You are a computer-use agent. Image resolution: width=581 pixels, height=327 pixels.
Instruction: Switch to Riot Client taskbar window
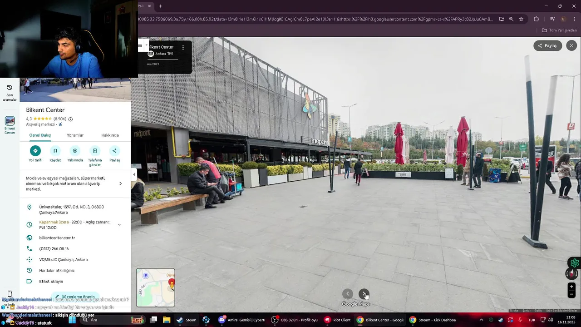(338, 320)
